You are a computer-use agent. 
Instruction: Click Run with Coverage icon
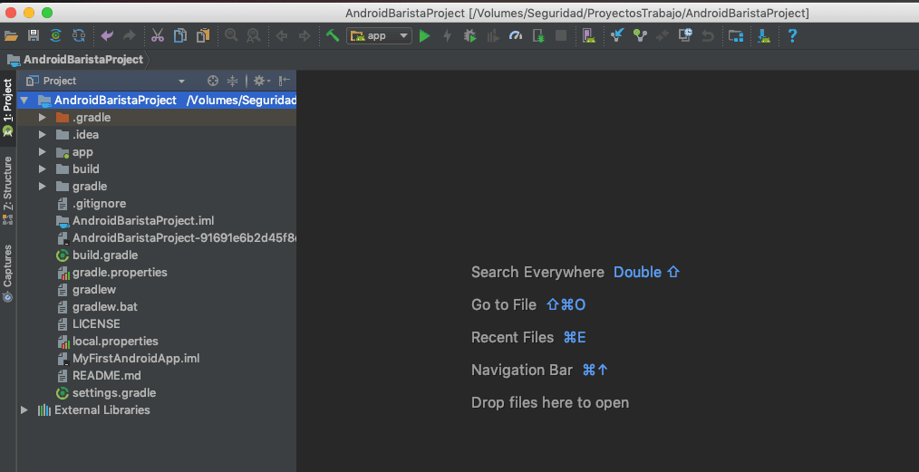pos(493,35)
